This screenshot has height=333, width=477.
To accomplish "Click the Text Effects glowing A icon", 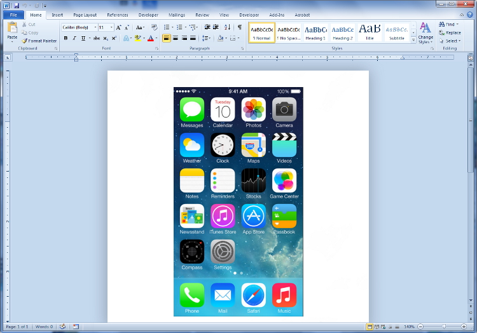I will pos(126,38).
